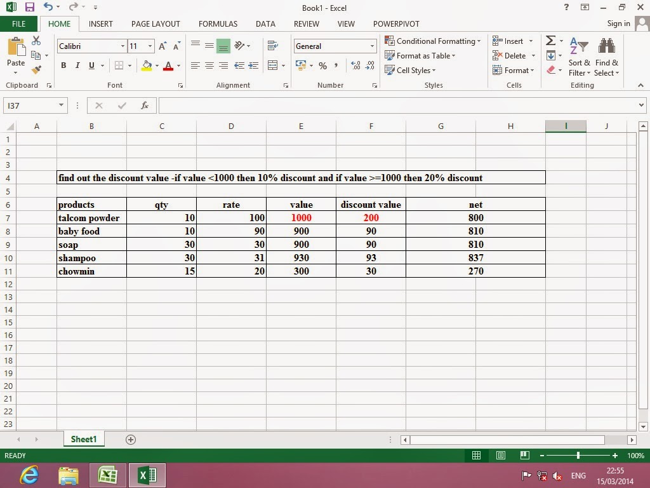Switch to PAGE LAYOUT ribbon tab
Viewport: 650px width, 488px height.
[156, 24]
